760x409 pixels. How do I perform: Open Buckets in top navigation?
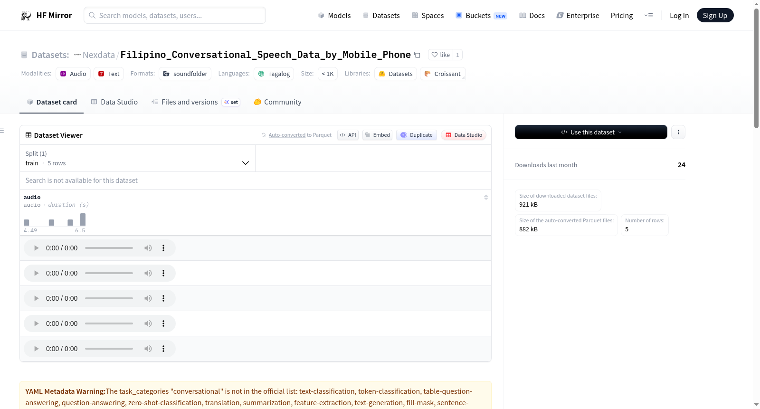481,15
